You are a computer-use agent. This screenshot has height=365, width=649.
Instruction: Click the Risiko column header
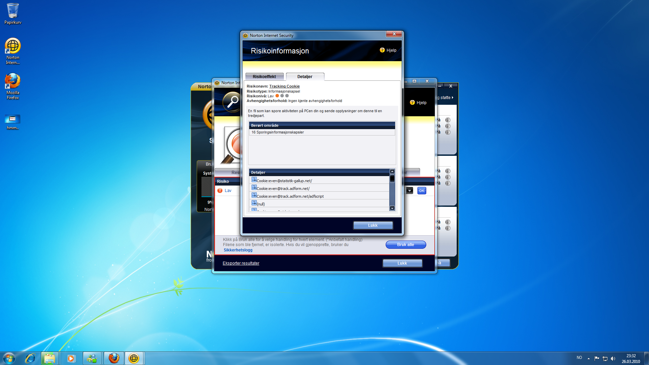coord(223,181)
